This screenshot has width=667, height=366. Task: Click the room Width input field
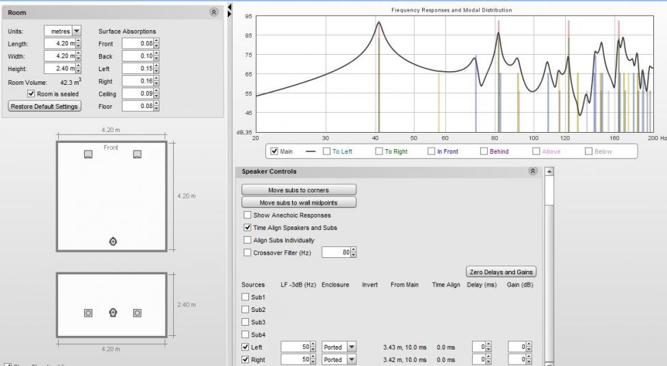(x=60, y=55)
